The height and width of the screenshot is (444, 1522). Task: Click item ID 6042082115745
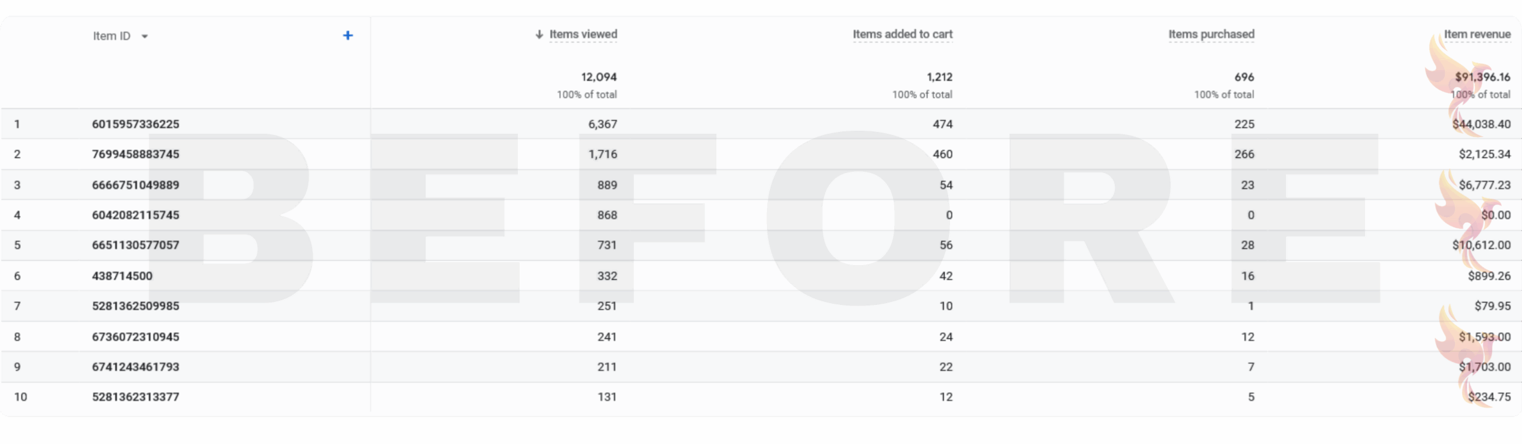pos(136,215)
